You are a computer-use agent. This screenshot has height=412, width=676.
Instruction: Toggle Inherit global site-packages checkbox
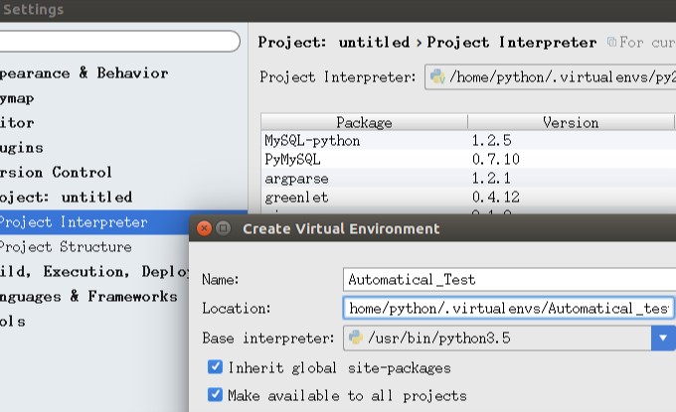pos(215,366)
